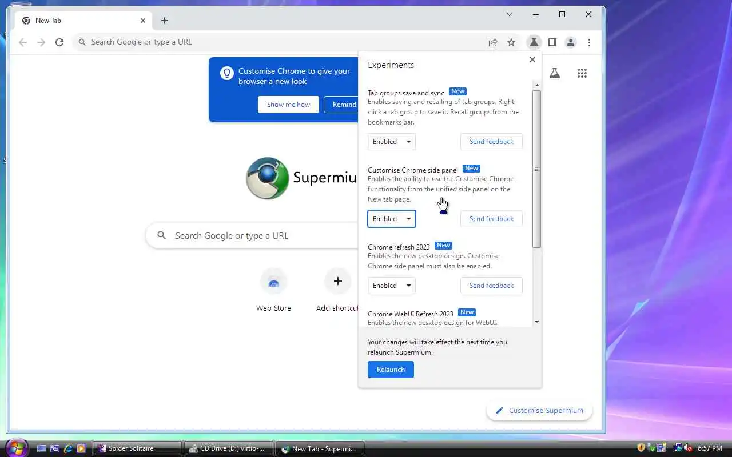Close the New Tab tab
Image resolution: width=732 pixels, height=457 pixels.
143,21
